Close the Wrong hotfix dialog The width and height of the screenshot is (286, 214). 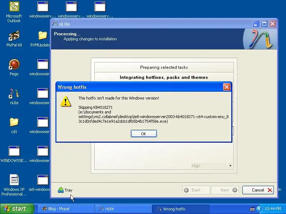[227, 87]
